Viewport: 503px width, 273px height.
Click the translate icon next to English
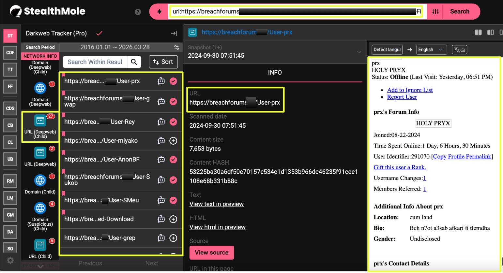tap(459, 50)
